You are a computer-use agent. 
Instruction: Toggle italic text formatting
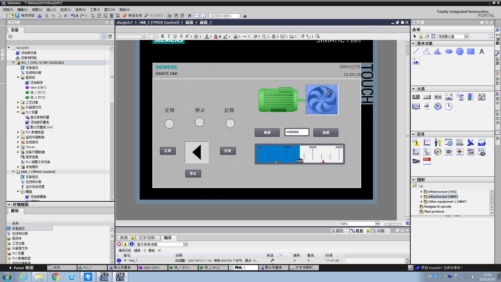(x=169, y=36)
